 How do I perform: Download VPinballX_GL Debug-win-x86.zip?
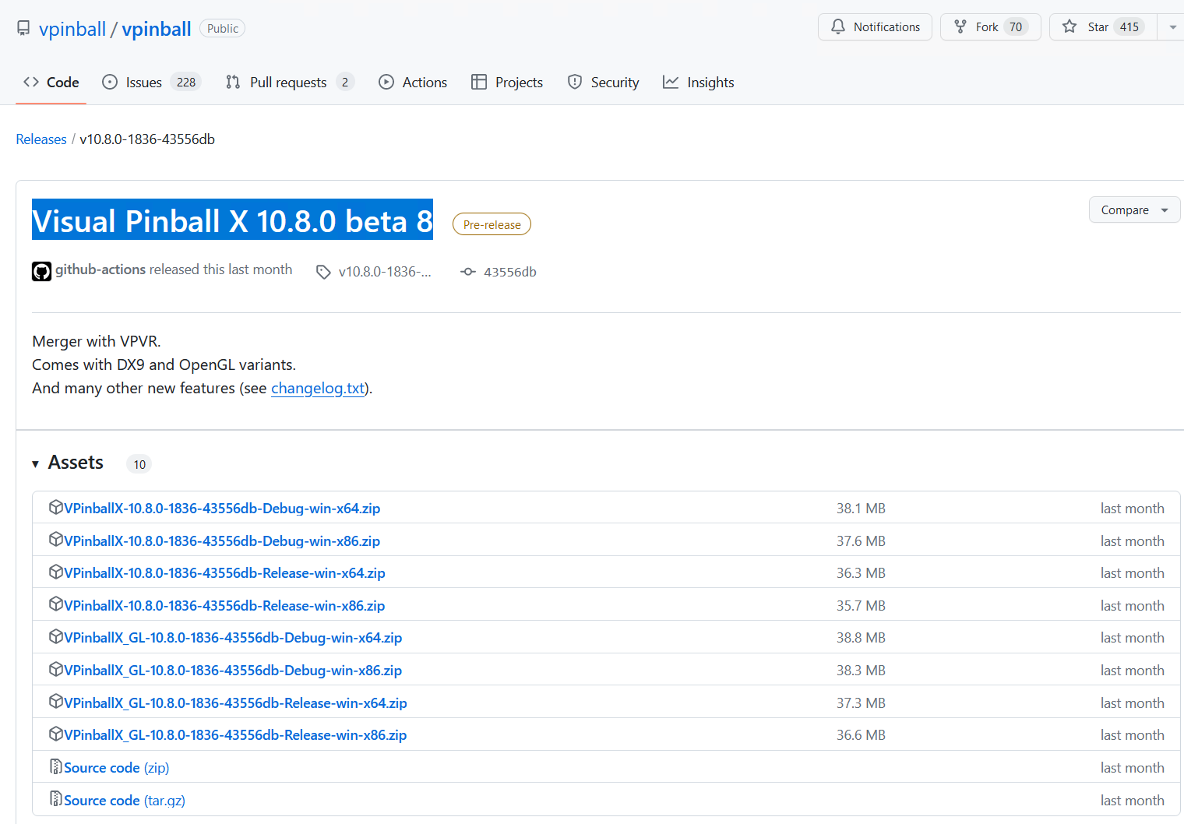point(233,671)
